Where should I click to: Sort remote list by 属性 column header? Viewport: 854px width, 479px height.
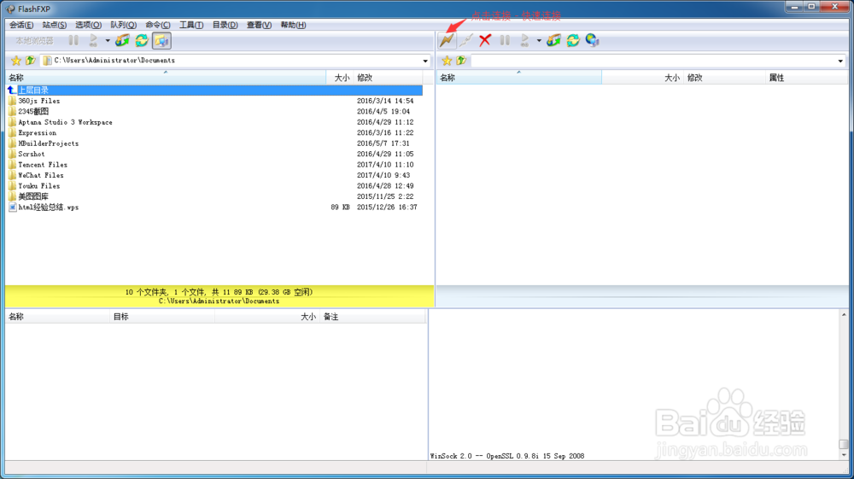pos(806,78)
